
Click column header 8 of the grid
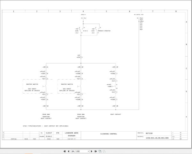pyautogui.click(x=176, y=11)
